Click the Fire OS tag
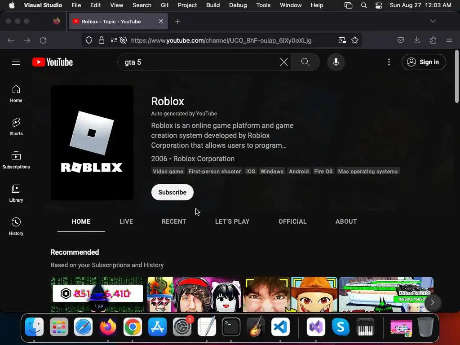The image size is (460, 345). tap(323, 171)
